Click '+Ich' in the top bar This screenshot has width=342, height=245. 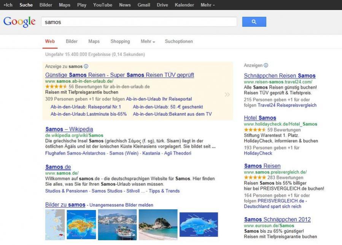pyautogui.click(x=8, y=5)
